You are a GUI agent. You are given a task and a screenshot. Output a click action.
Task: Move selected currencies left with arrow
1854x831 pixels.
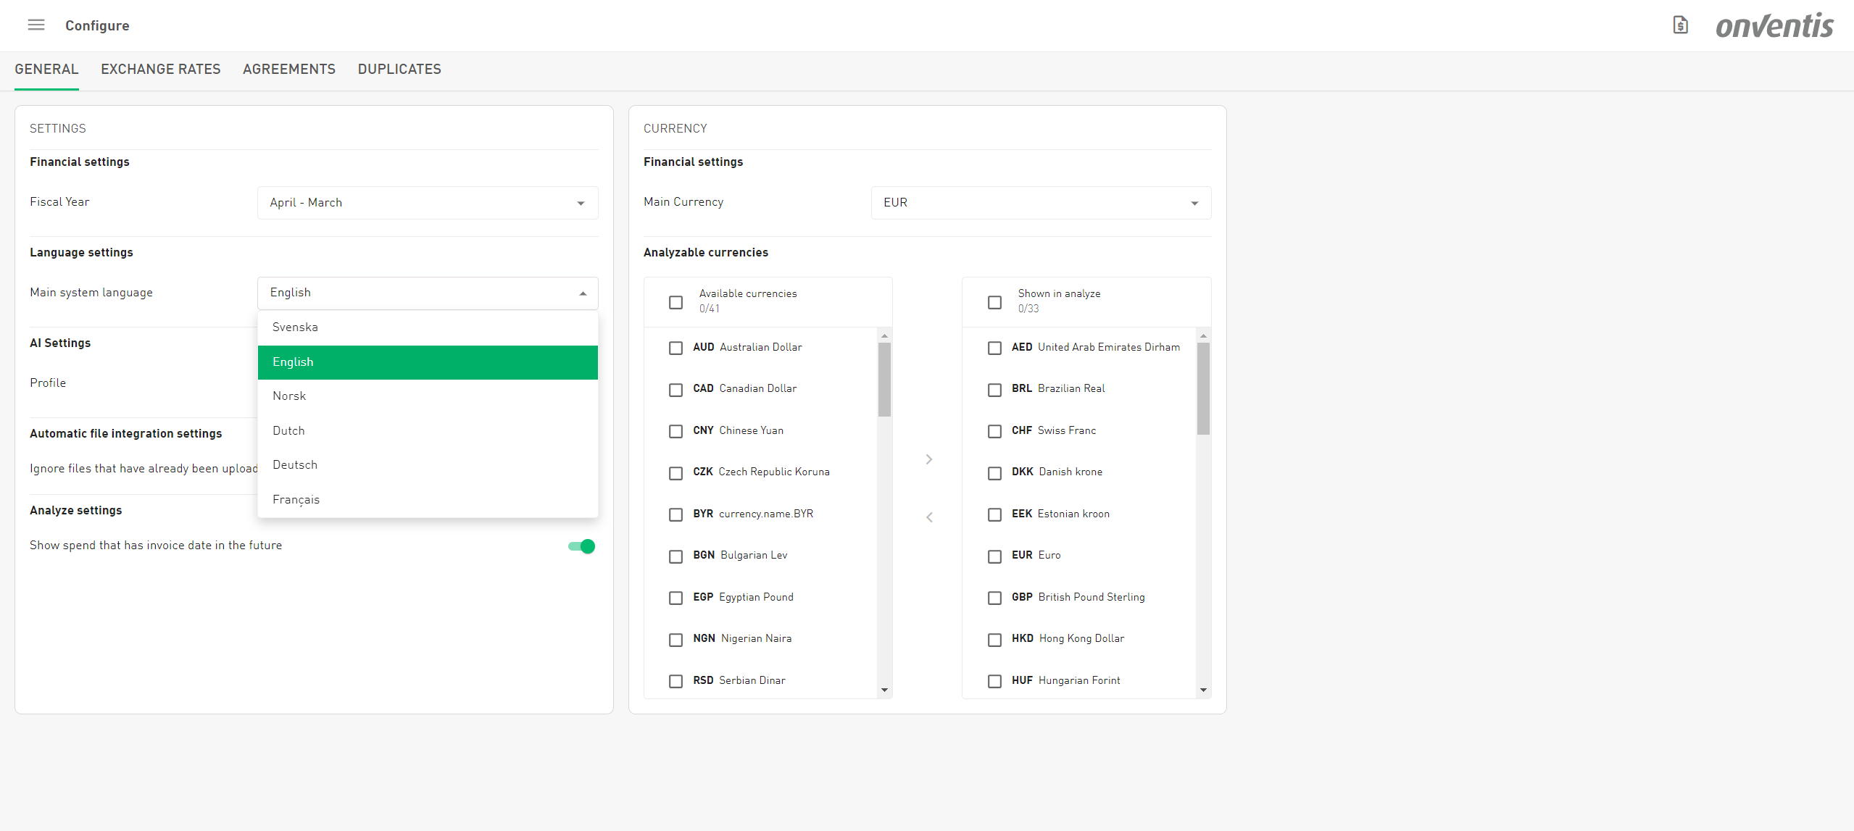[x=928, y=517]
